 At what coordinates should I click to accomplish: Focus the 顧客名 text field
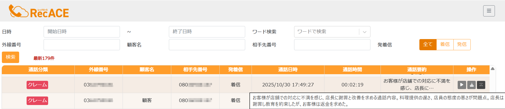click(x=207, y=45)
